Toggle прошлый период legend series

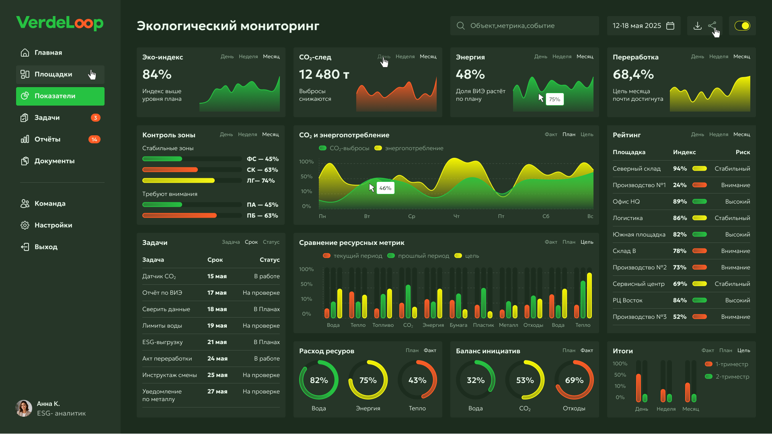[x=418, y=256]
